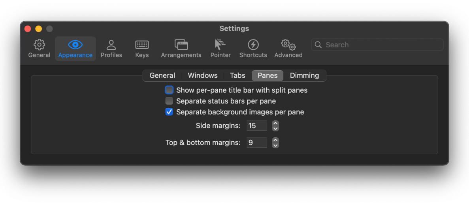
Task: Enable per-pane title bar with split panes
Action: click(169, 90)
